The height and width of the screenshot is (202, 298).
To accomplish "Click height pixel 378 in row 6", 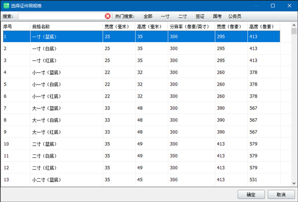I will point(253,96).
